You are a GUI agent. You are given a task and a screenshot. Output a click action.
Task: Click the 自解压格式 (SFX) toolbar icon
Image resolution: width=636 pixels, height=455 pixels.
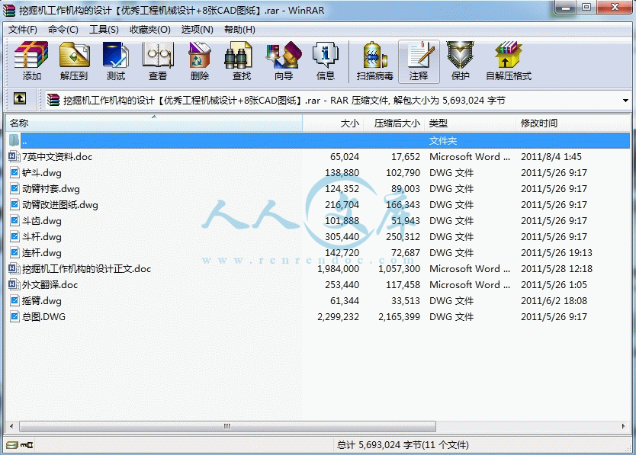point(508,55)
